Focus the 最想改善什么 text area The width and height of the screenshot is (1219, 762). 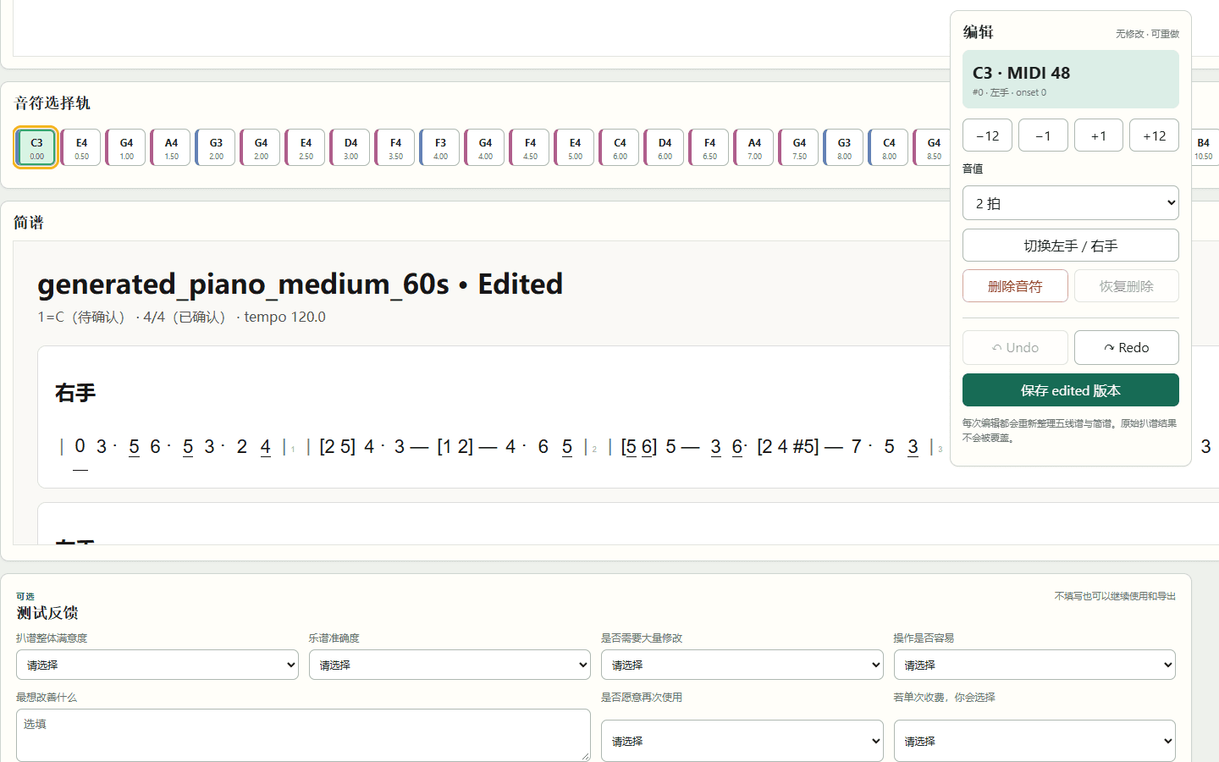pyautogui.click(x=303, y=735)
